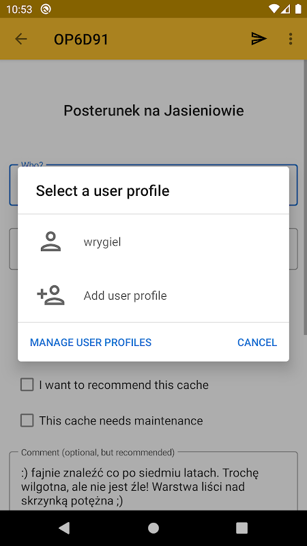Open MANAGE USER PROFILES

pos(91,343)
